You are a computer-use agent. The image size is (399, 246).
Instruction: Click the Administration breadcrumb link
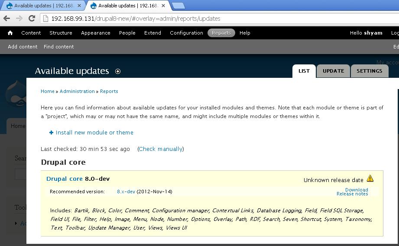click(x=77, y=91)
